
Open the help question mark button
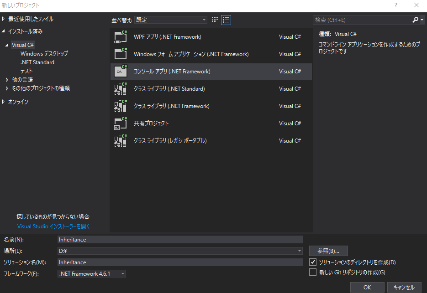click(x=396, y=5)
